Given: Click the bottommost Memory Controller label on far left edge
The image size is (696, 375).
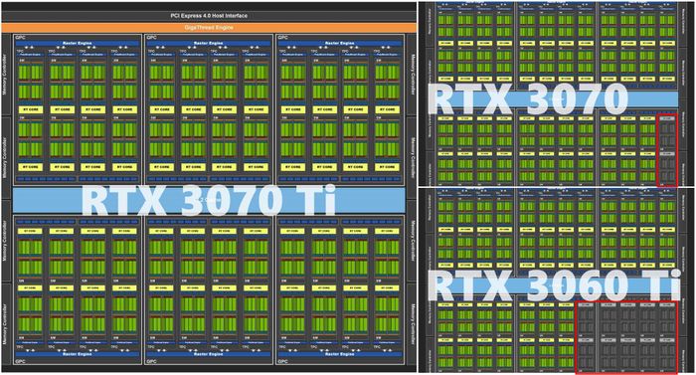Looking at the screenshot, I should pyautogui.click(x=5, y=324).
